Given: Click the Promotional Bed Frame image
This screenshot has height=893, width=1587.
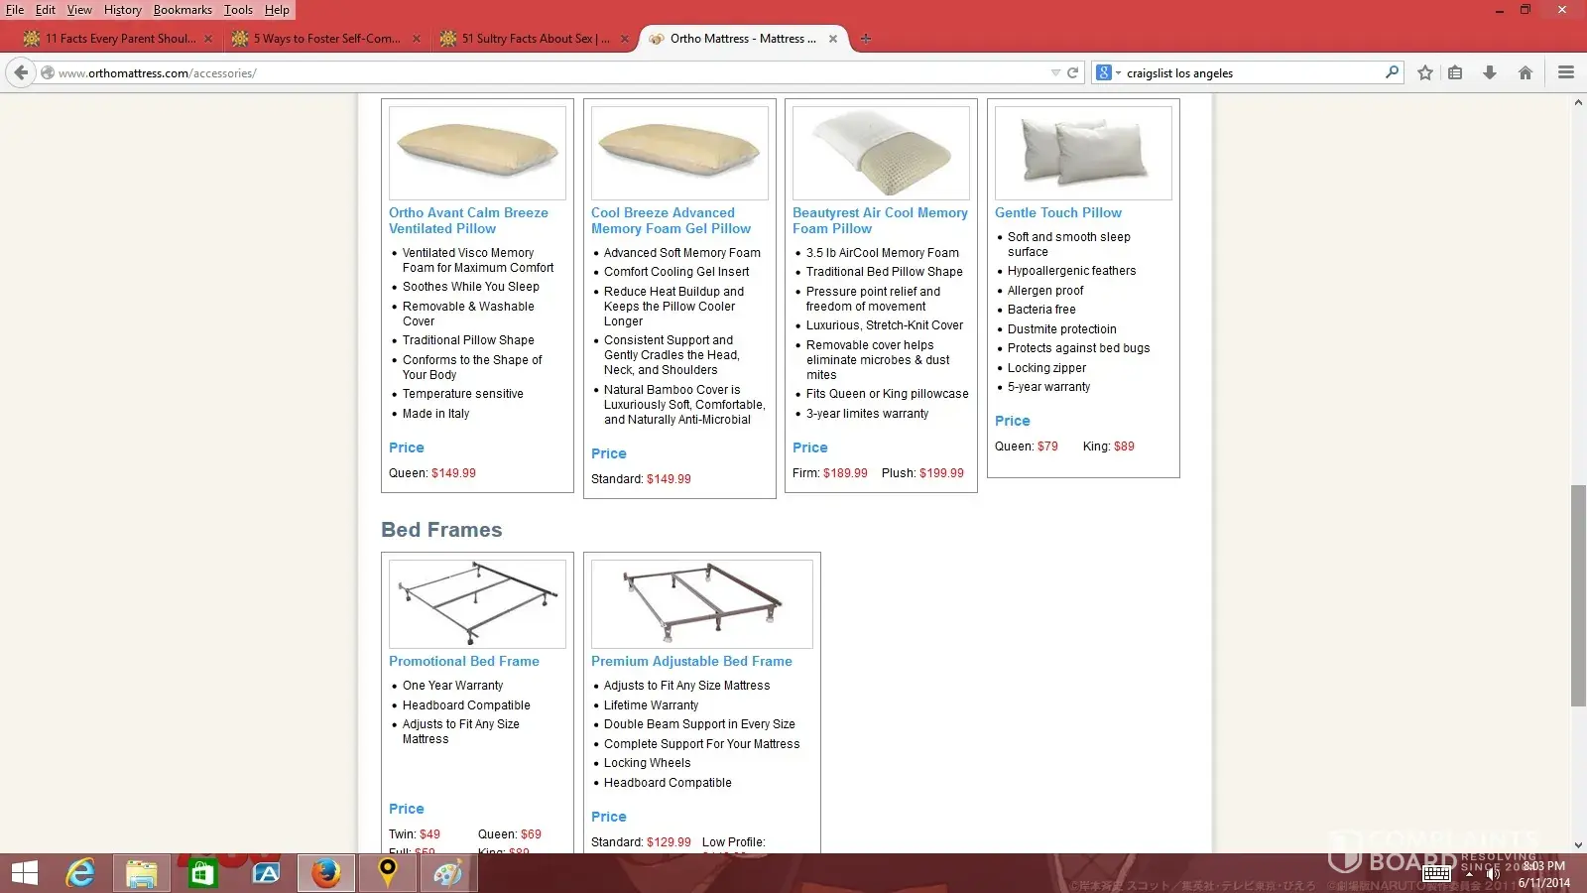Looking at the screenshot, I should [477, 604].
